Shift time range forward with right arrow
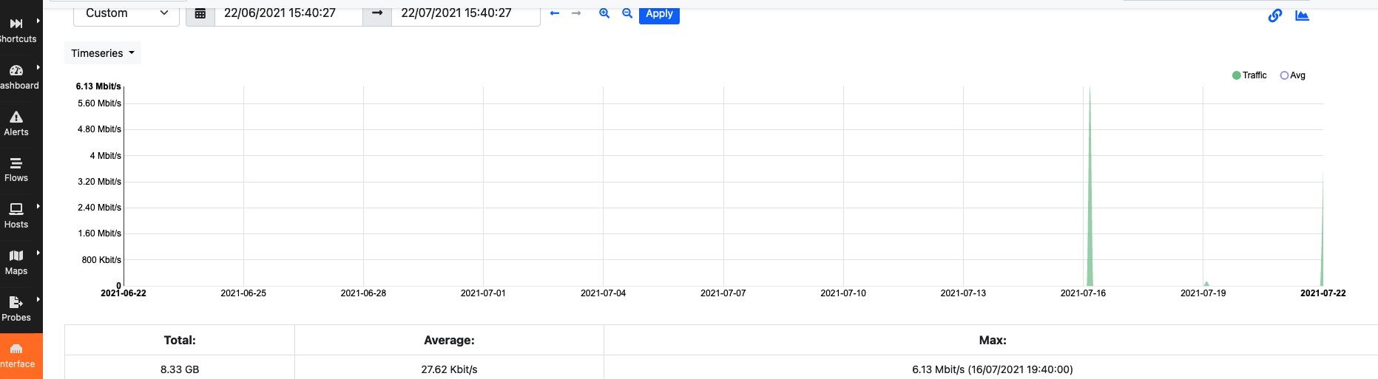The width and height of the screenshot is (1378, 379). click(576, 13)
